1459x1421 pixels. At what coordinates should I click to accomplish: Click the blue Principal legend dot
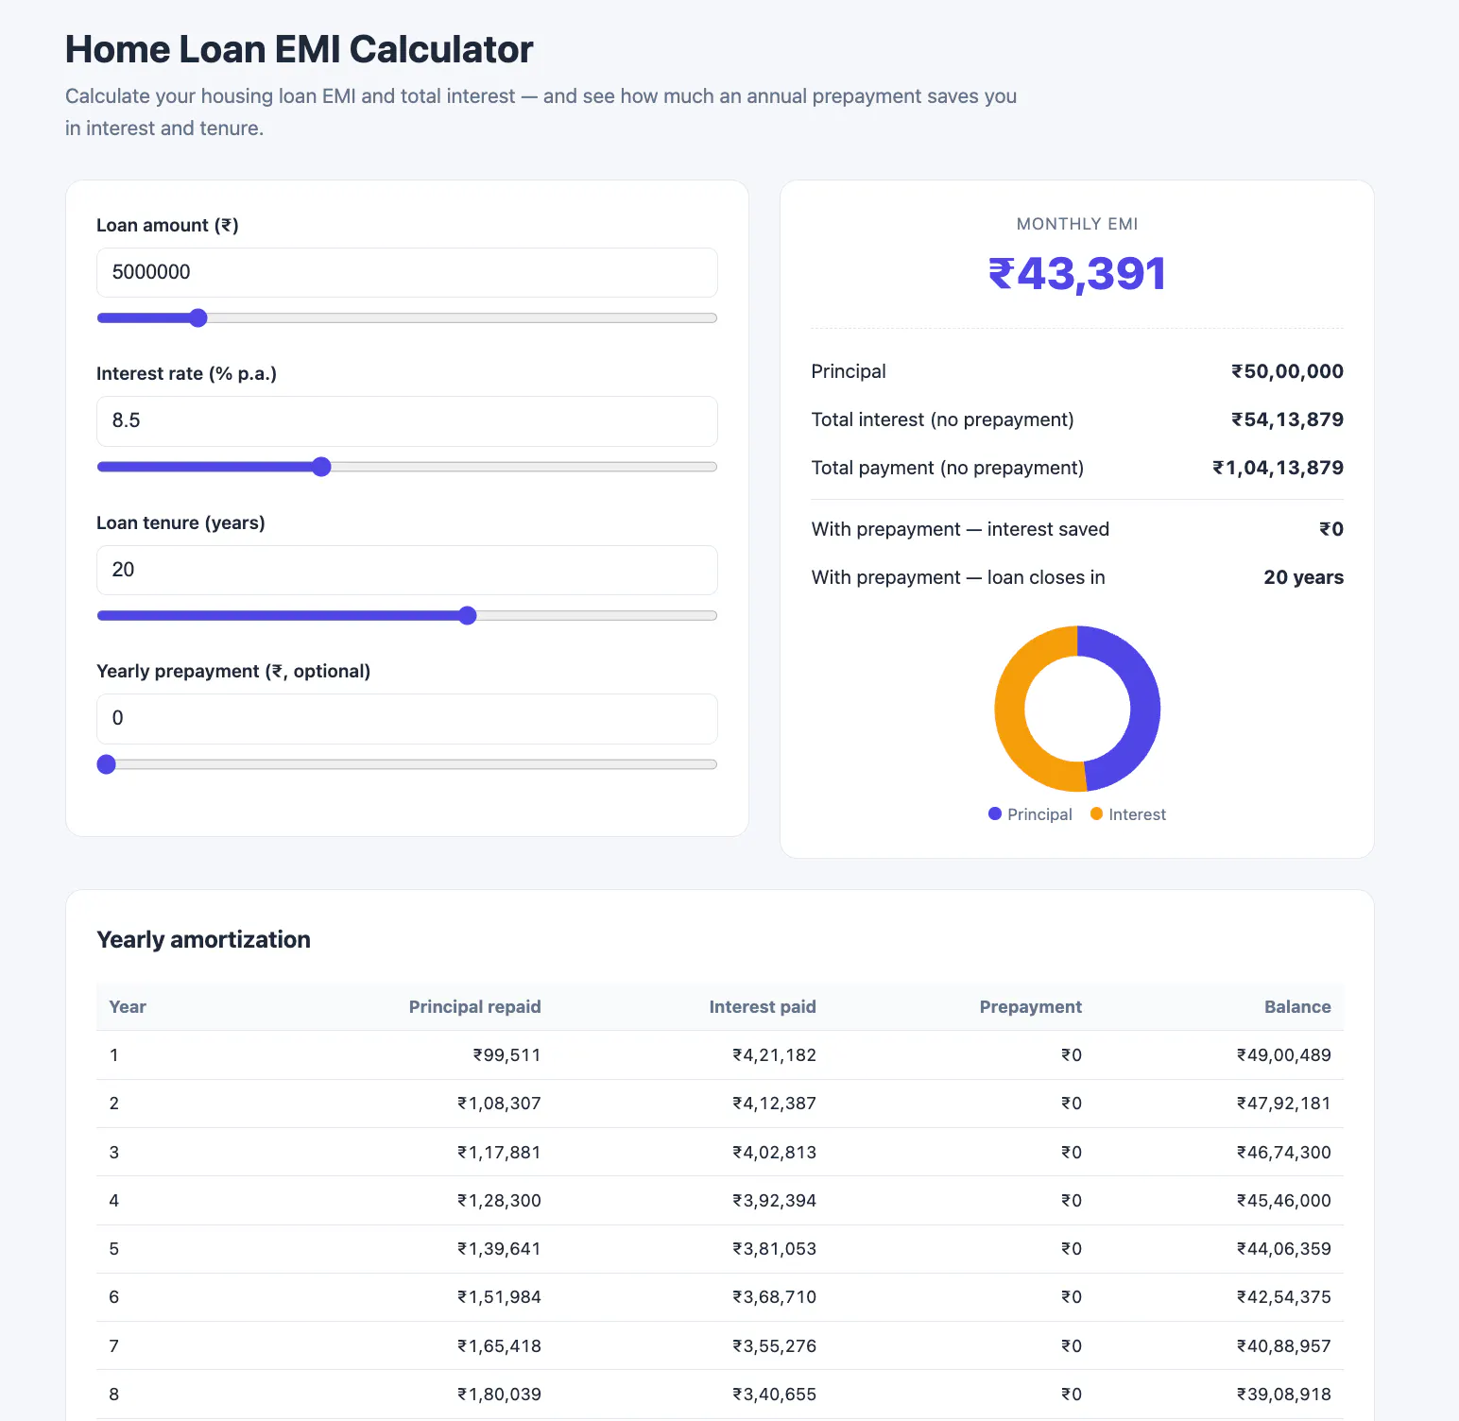tap(995, 813)
